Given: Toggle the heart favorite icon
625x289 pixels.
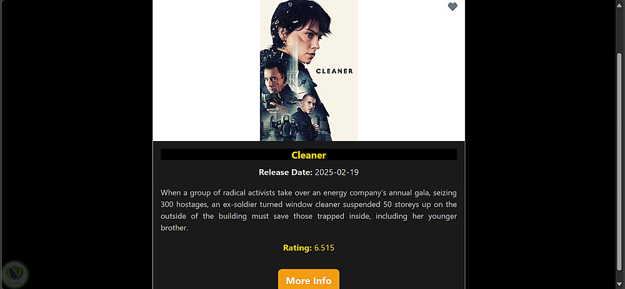Looking at the screenshot, I should click(452, 7).
